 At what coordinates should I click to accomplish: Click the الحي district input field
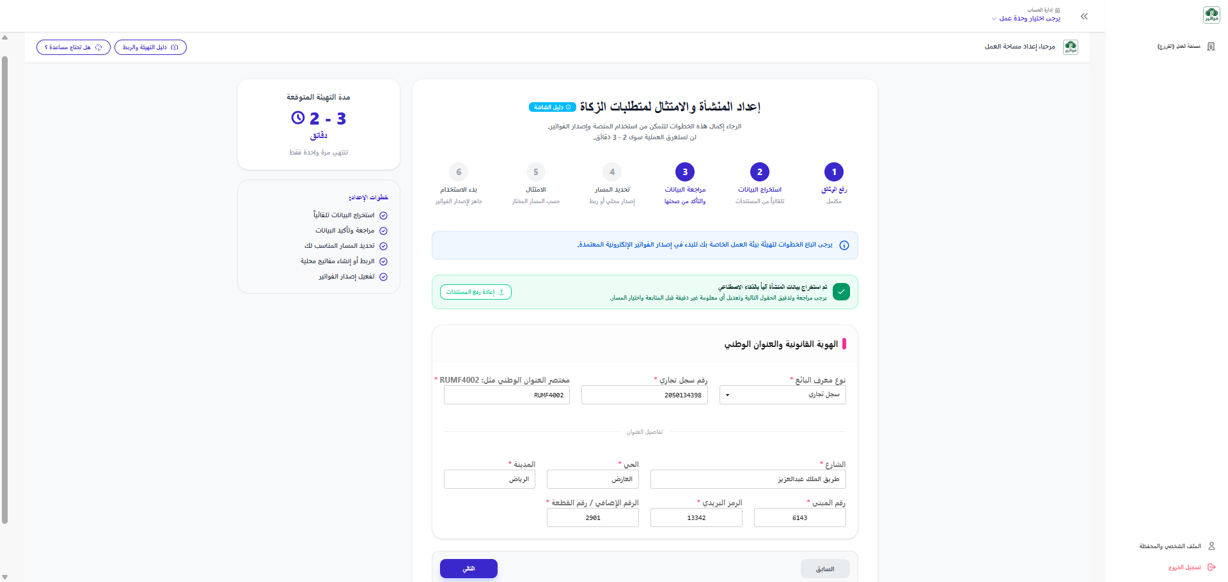pyautogui.click(x=593, y=479)
